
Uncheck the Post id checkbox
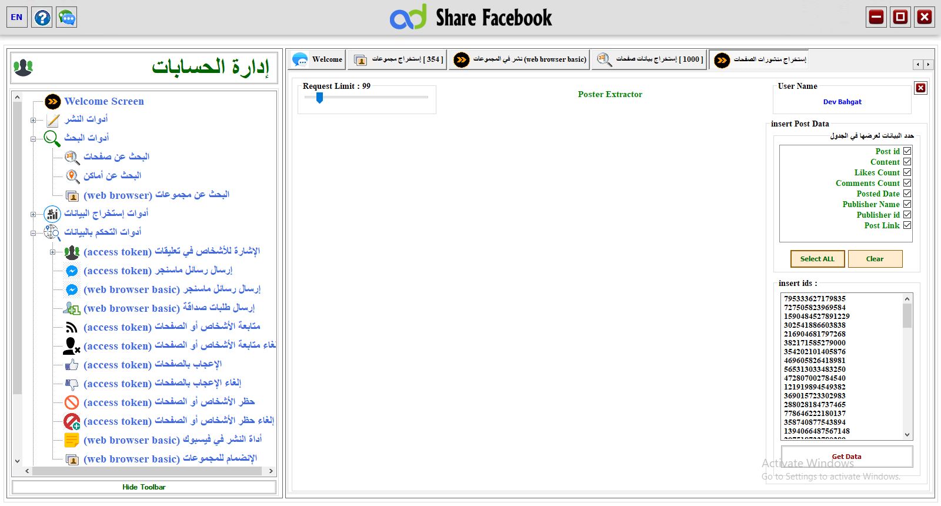coord(907,151)
